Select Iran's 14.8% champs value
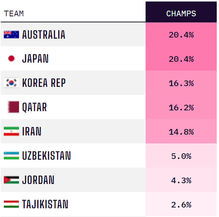This screenshot has height=217, width=219. [x=181, y=132]
